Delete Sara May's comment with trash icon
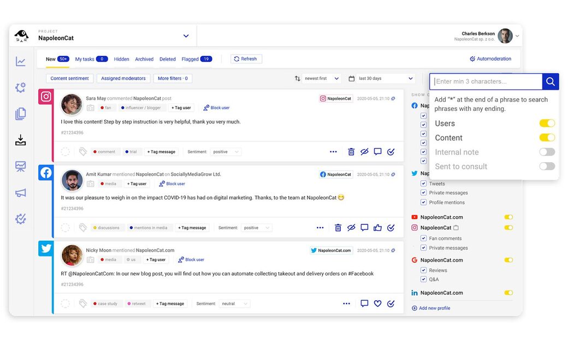Viewport: 568px width, 345px height. pos(351,152)
